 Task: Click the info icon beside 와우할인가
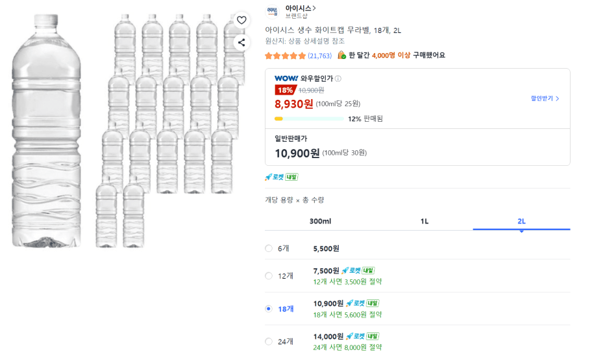tap(338, 78)
